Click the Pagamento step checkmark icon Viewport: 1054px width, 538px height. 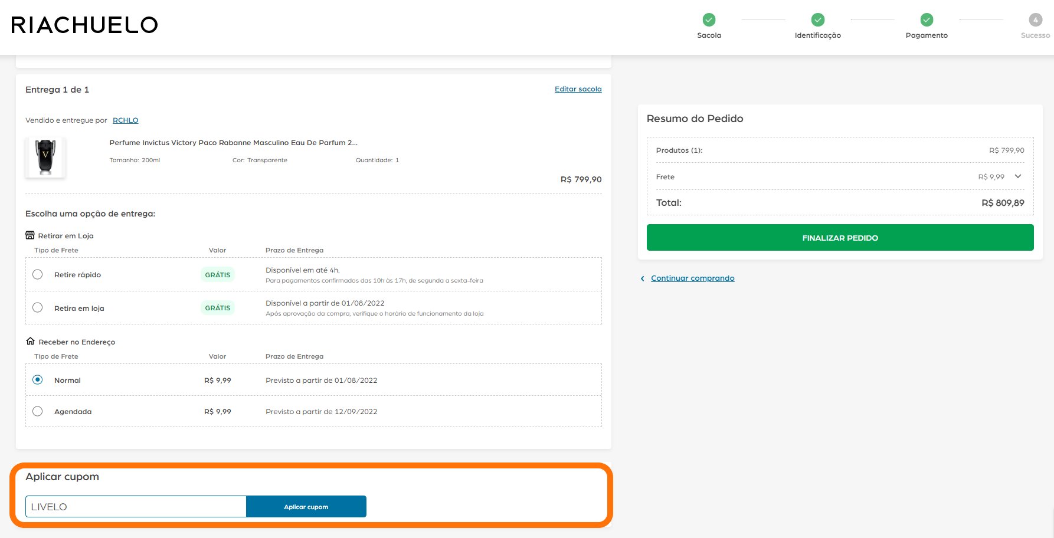927,20
